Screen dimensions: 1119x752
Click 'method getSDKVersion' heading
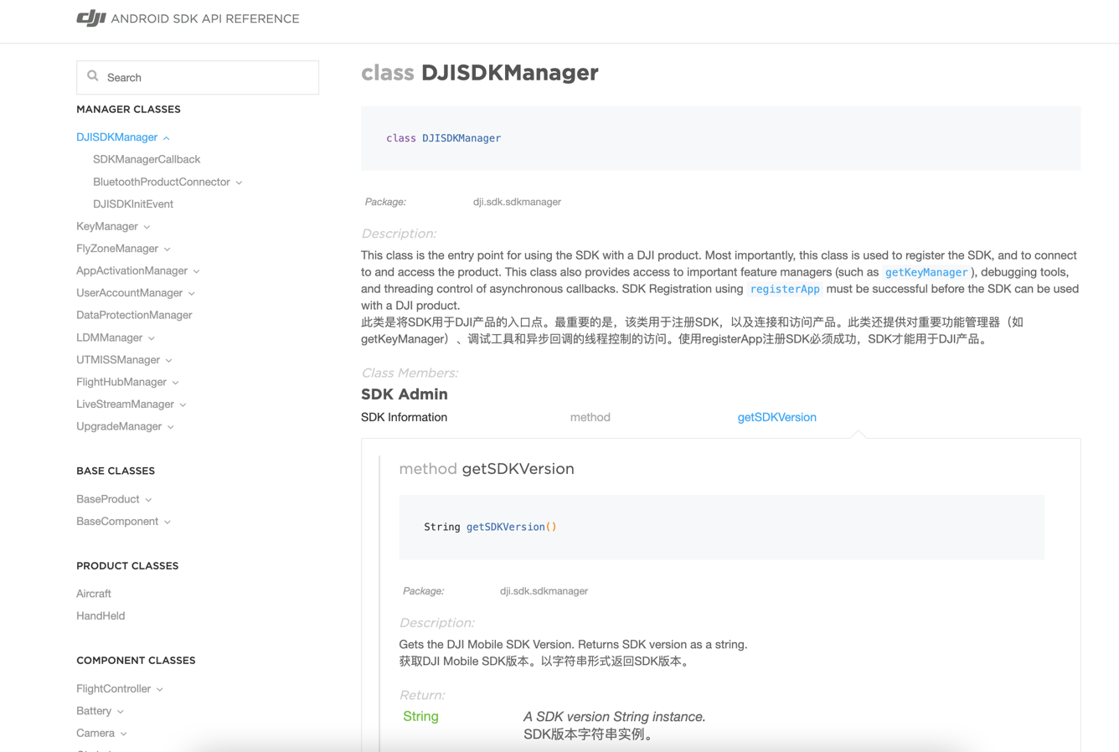tap(487, 469)
